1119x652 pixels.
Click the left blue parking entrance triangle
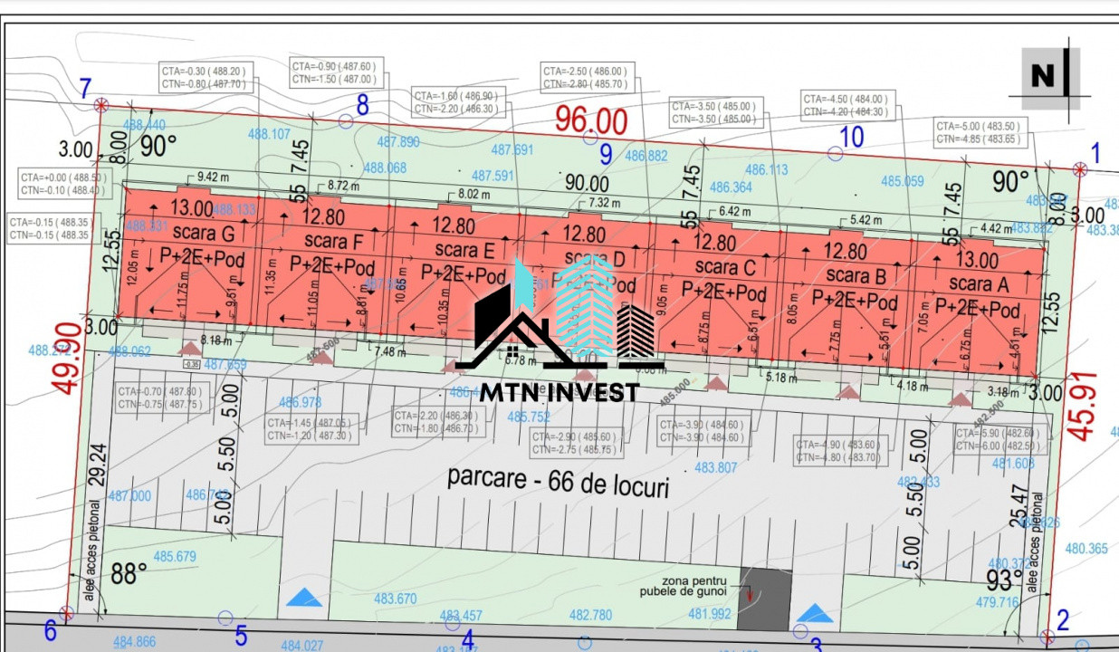coord(304,598)
